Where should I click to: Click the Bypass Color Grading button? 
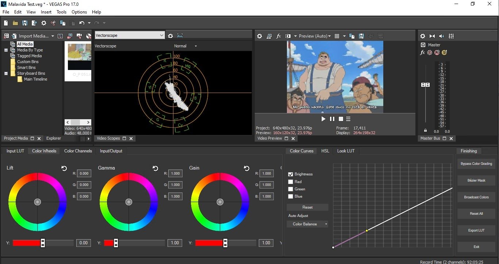pos(476,164)
